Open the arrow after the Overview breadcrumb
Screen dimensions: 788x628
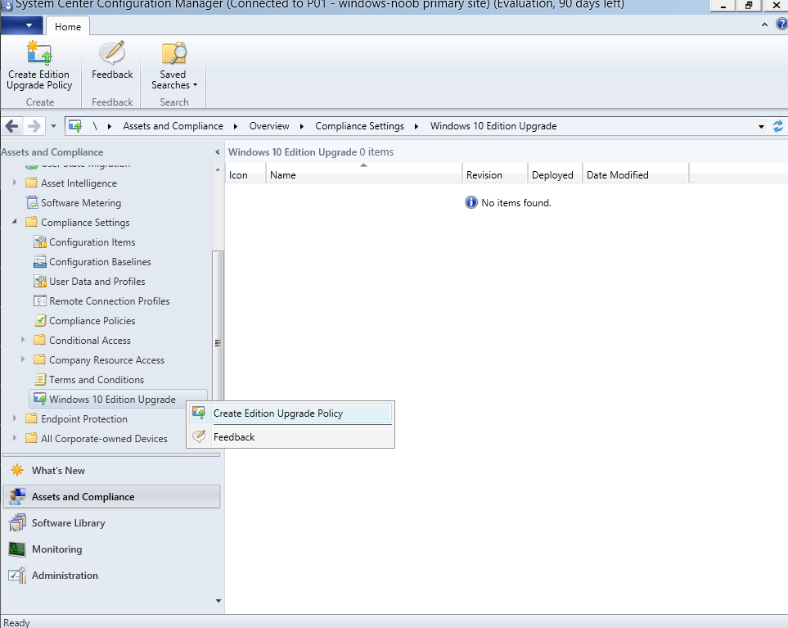coord(301,126)
